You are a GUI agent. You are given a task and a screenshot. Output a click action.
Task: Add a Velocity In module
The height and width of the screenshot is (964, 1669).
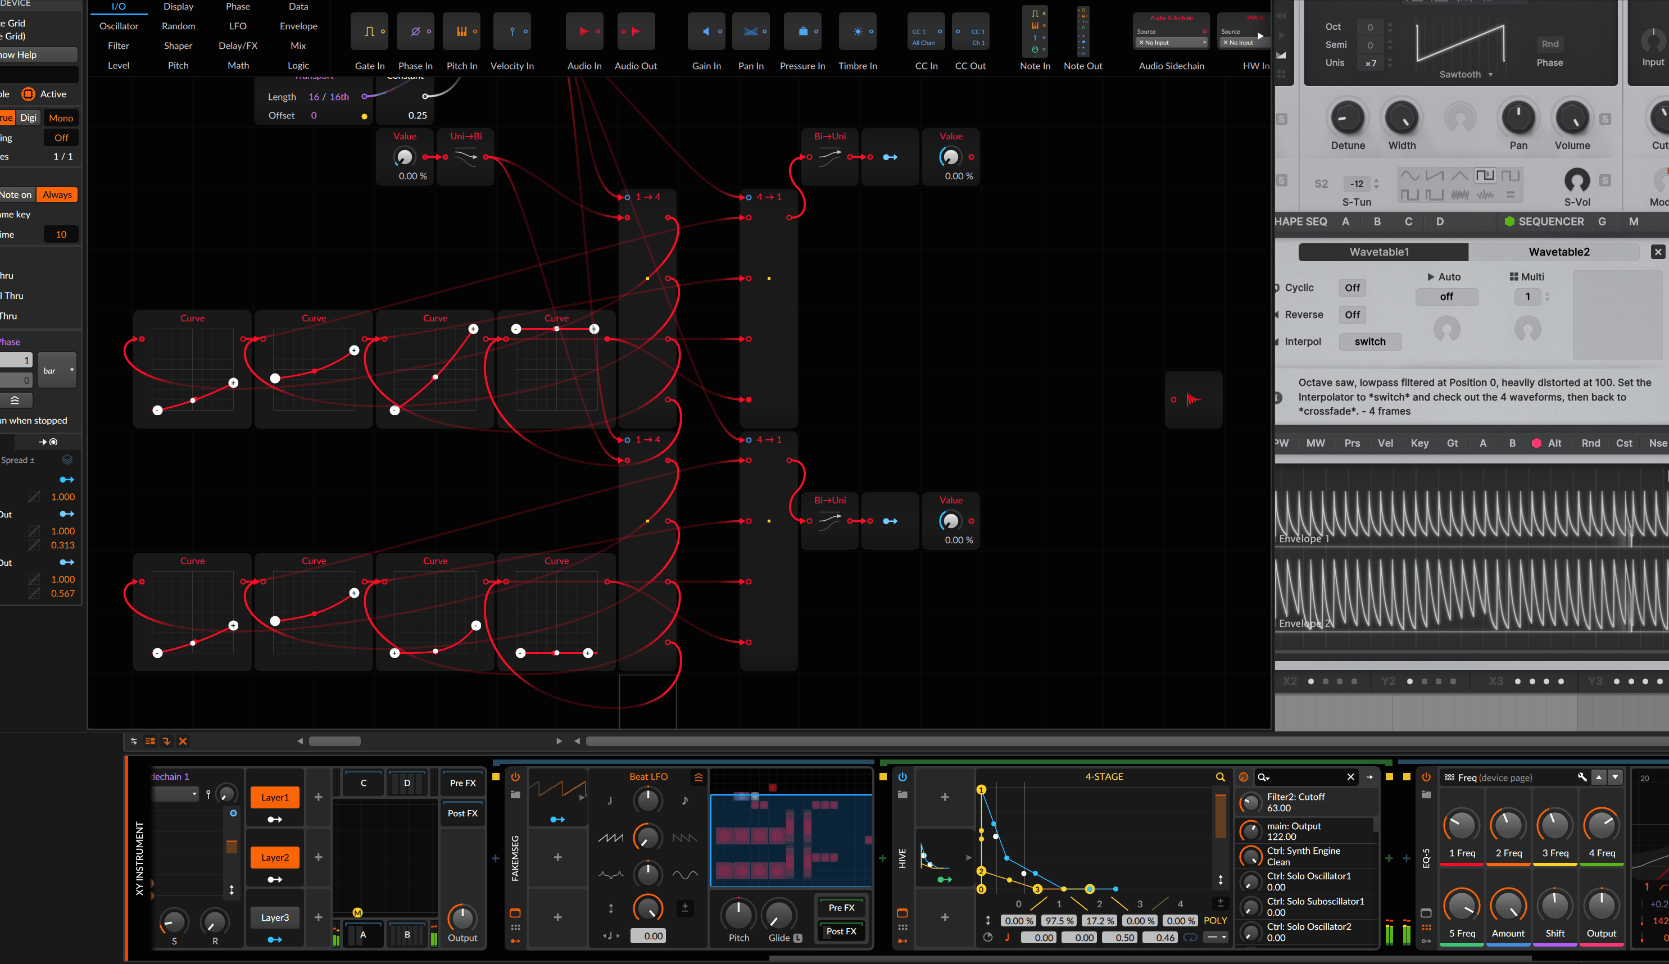point(512,32)
